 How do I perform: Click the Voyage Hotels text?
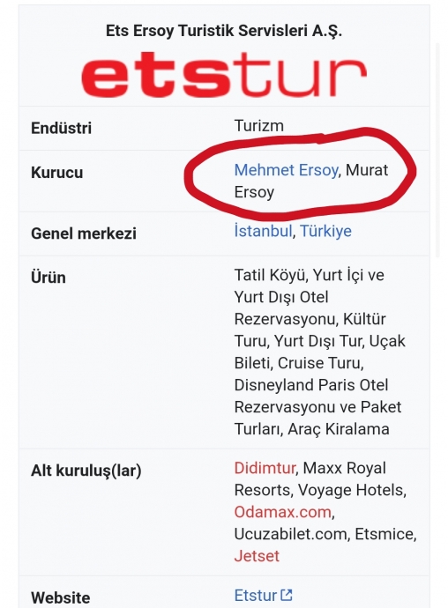(352, 490)
